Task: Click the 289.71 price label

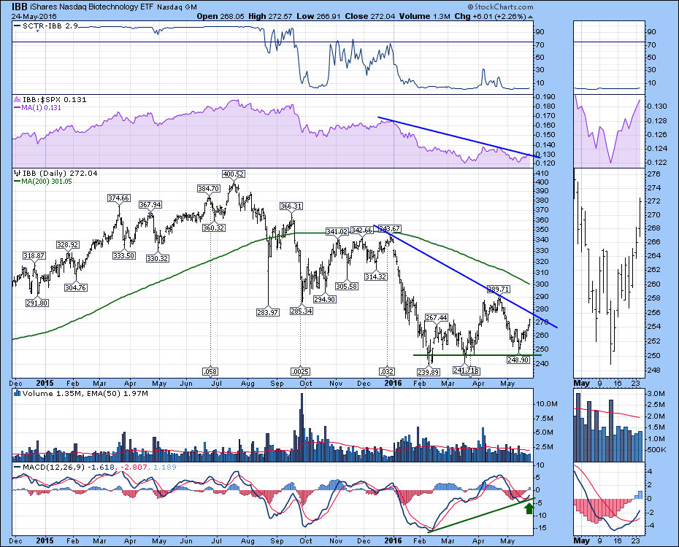Action: click(x=499, y=290)
